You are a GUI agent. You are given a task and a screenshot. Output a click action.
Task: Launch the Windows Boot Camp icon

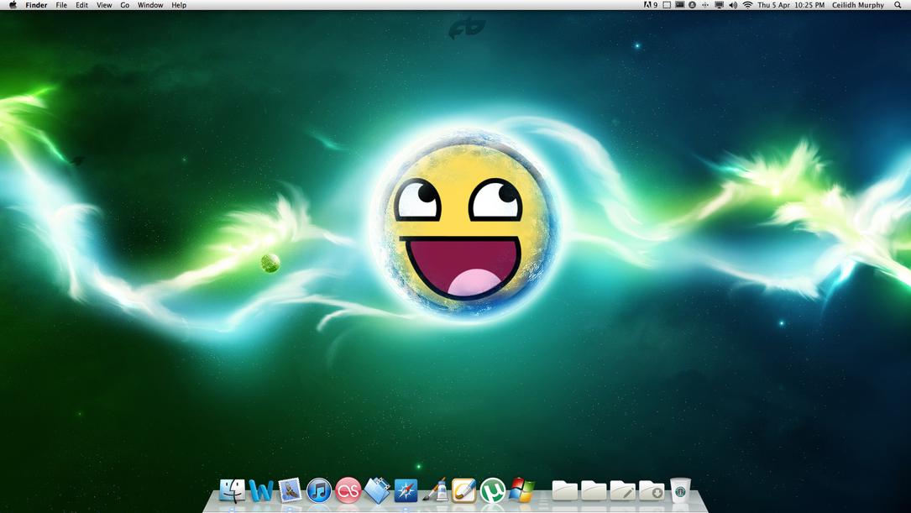pos(521,490)
